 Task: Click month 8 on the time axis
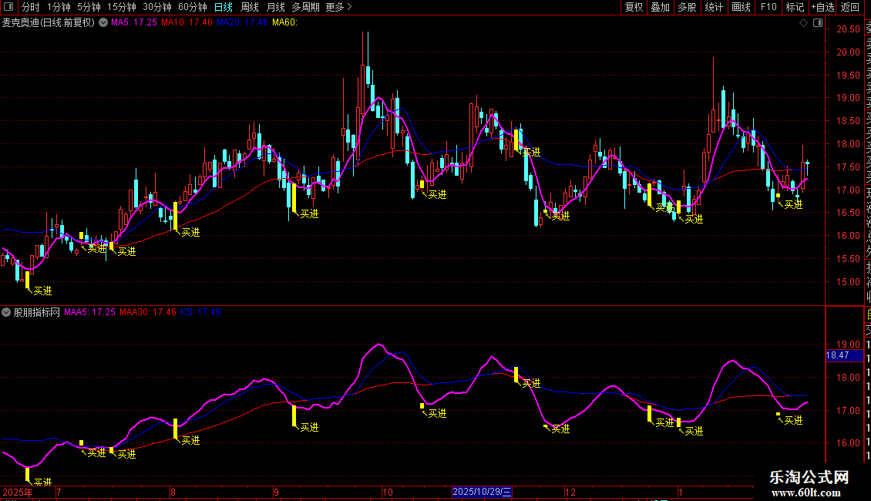173,492
